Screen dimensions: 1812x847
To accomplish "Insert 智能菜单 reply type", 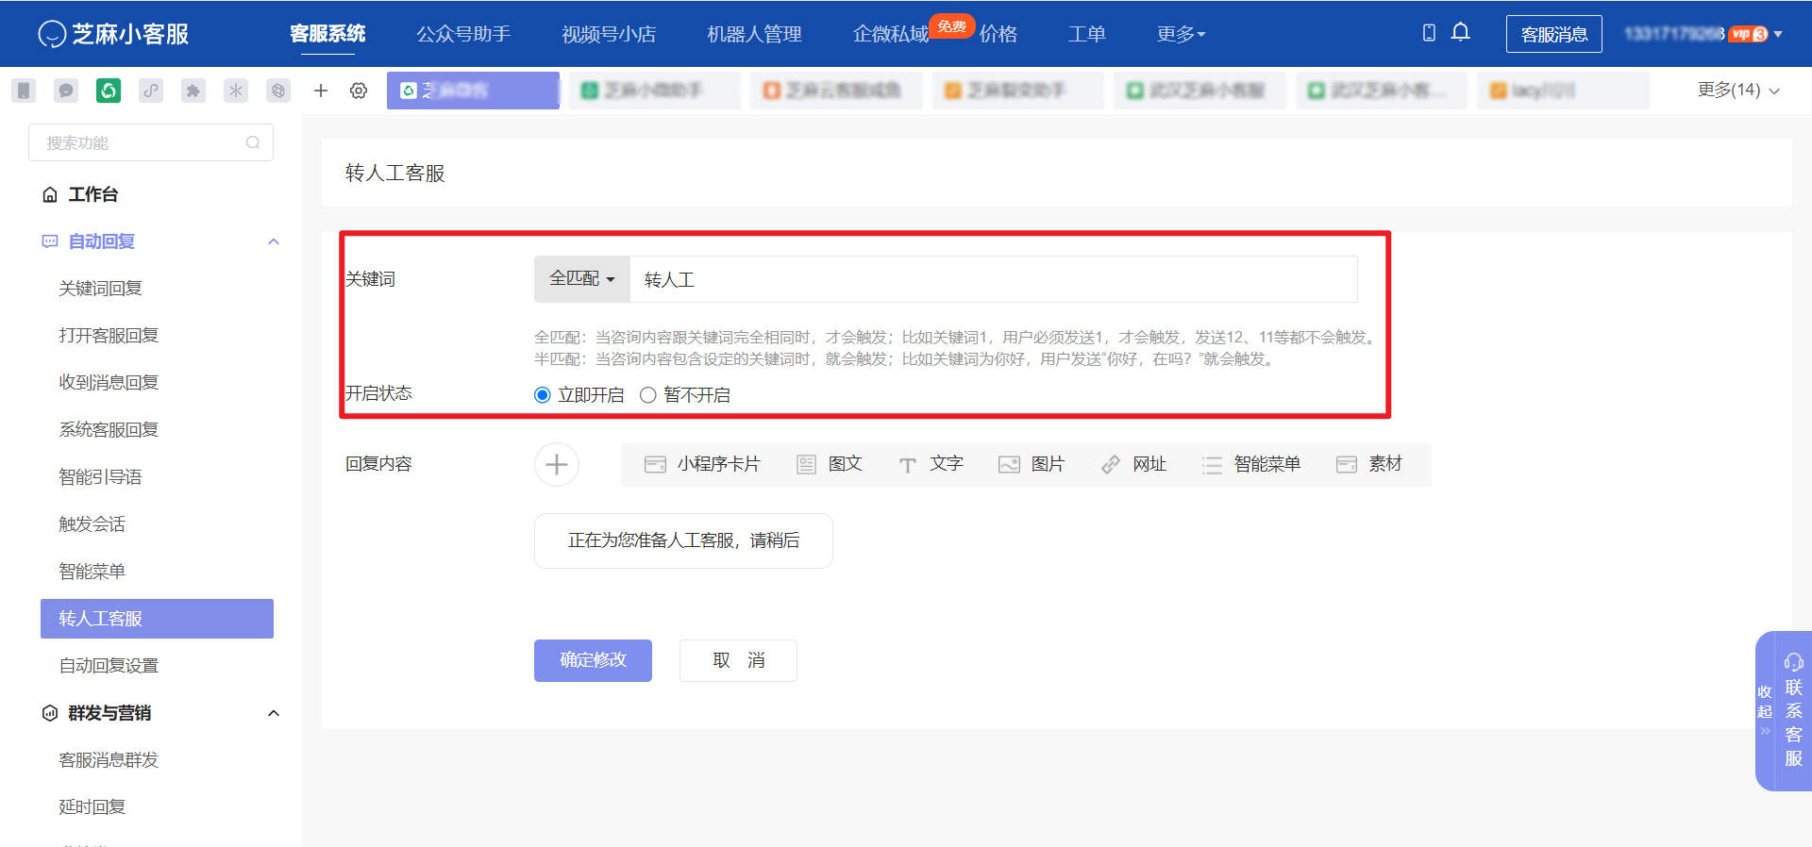I will click(x=1251, y=464).
